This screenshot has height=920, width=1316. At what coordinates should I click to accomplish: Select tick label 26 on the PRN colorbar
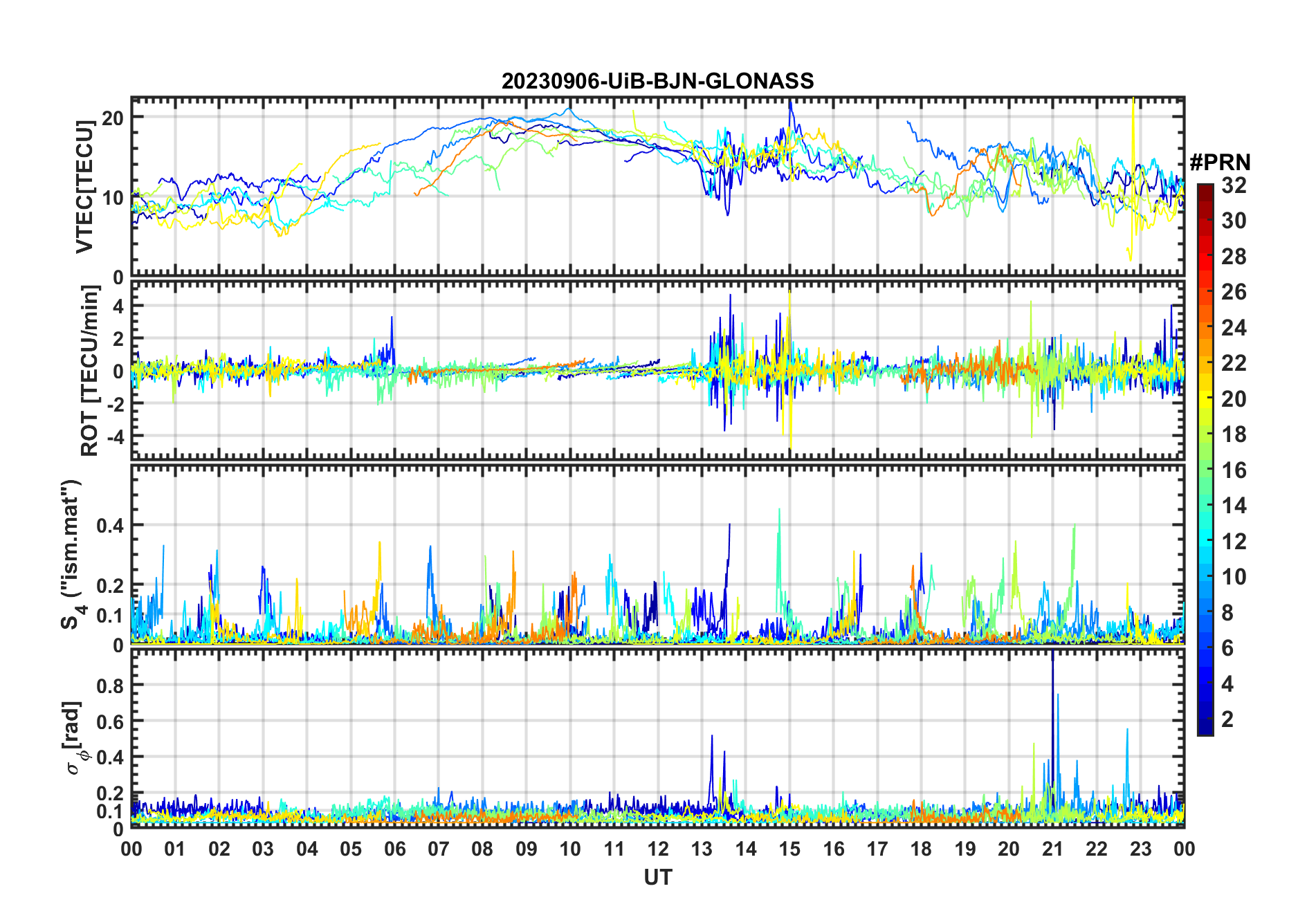coord(1234,292)
